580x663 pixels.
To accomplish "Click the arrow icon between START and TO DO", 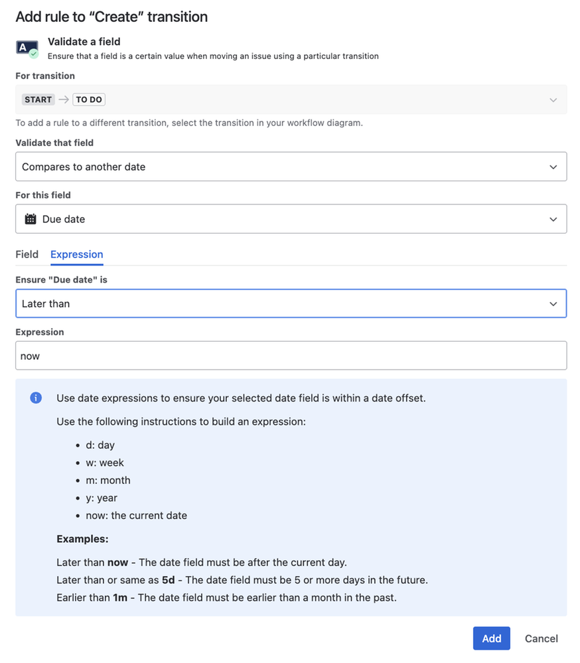I will tap(64, 100).
